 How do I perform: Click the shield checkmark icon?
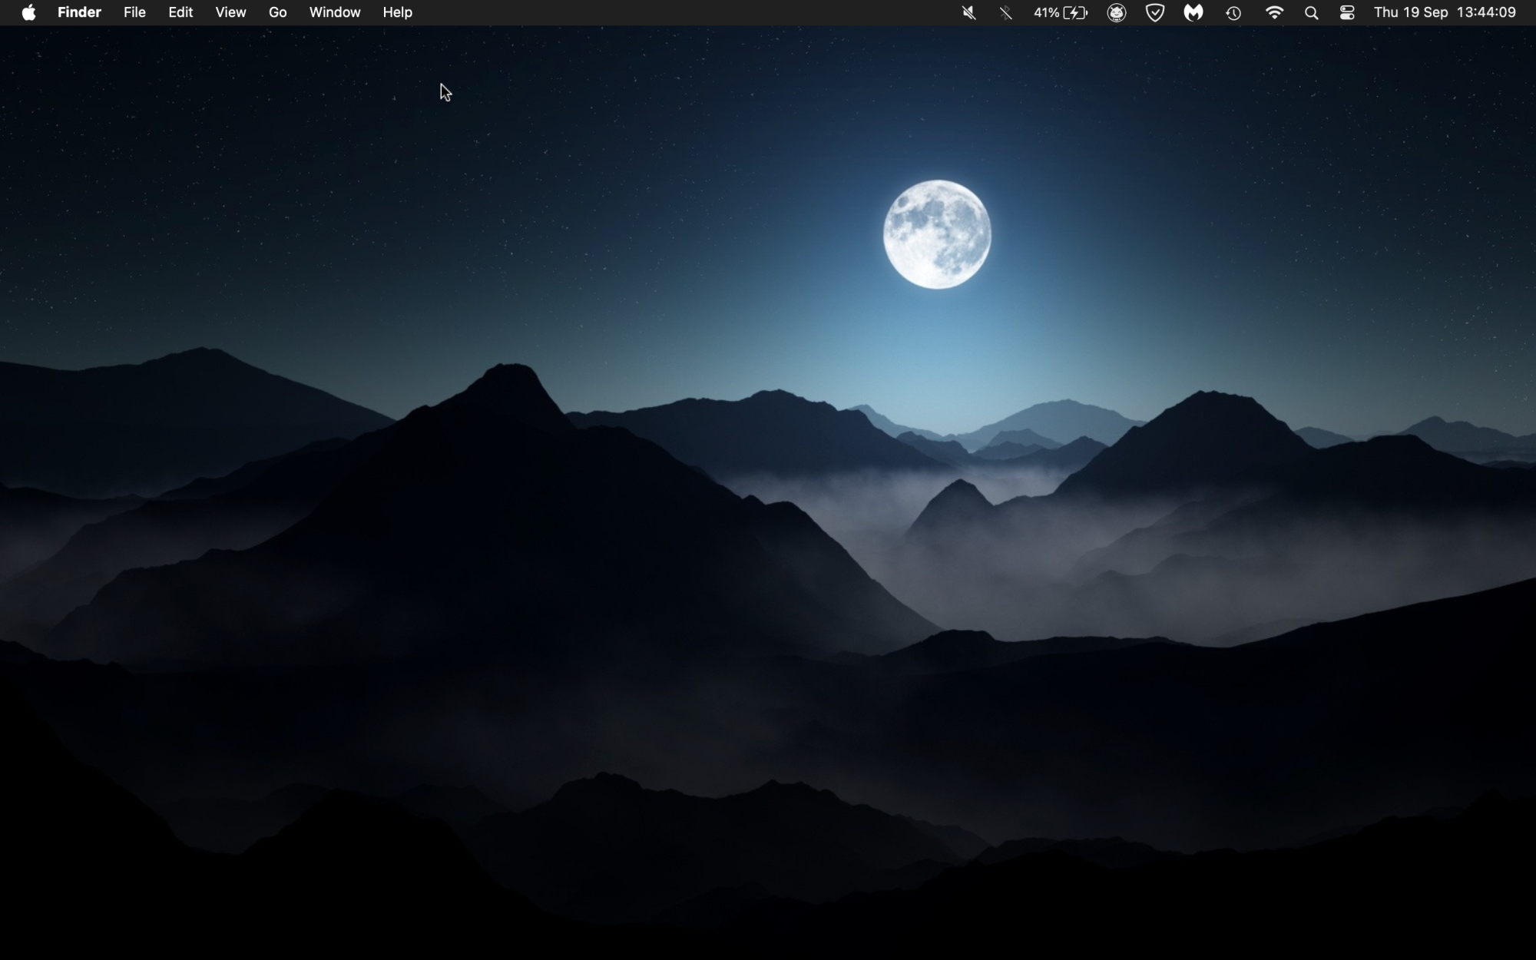(x=1155, y=12)
